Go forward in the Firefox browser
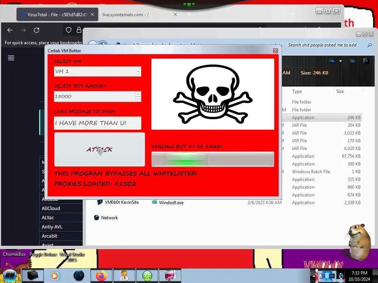The image size is (378, 283). click(x=23, y=30)
